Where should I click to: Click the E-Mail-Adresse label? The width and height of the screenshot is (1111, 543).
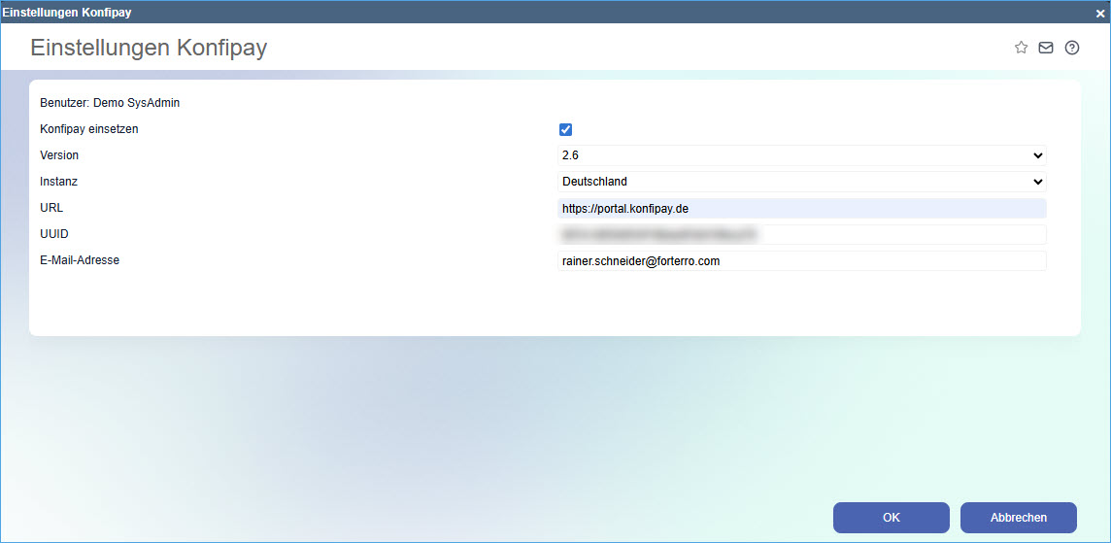pos(80,259)
